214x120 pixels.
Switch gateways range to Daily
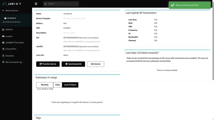click(x=58, y=85)
